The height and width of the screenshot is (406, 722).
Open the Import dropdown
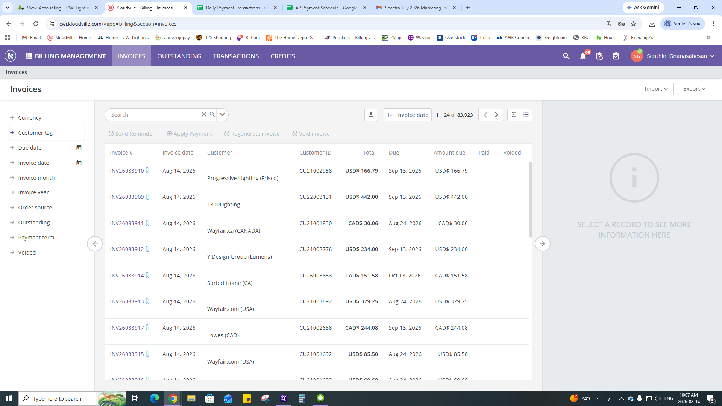click(656, 89)
